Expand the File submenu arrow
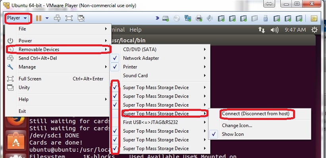 pos(106,29)
